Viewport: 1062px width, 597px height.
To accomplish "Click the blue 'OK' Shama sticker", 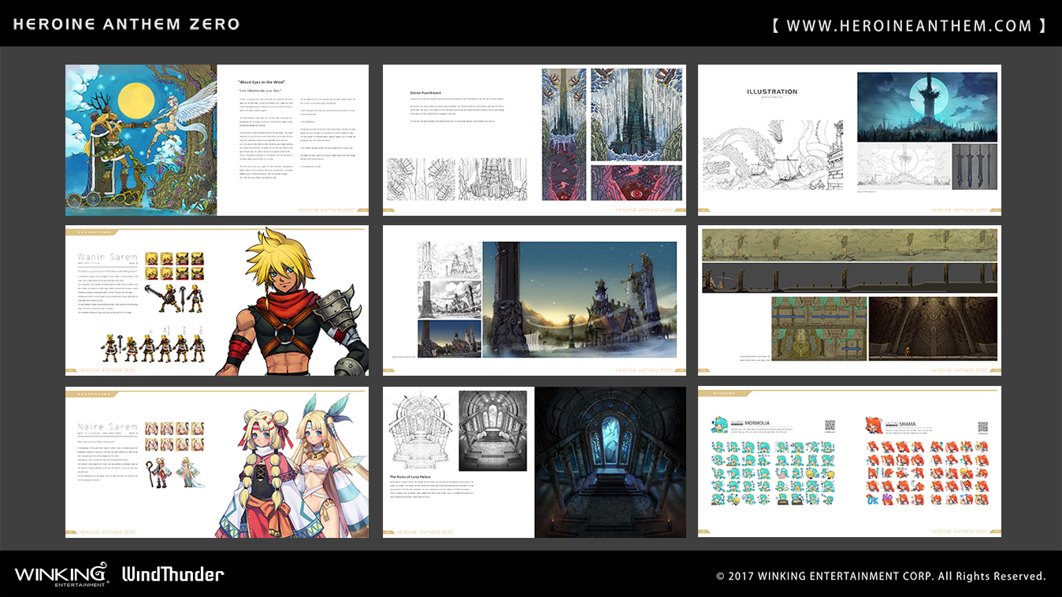I will coord(872,500).
